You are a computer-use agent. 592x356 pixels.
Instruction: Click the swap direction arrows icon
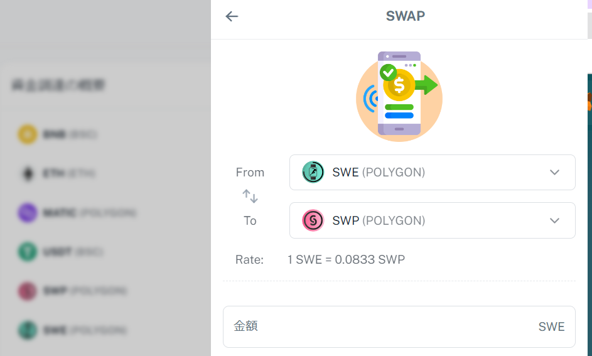[x=250, y=197]
